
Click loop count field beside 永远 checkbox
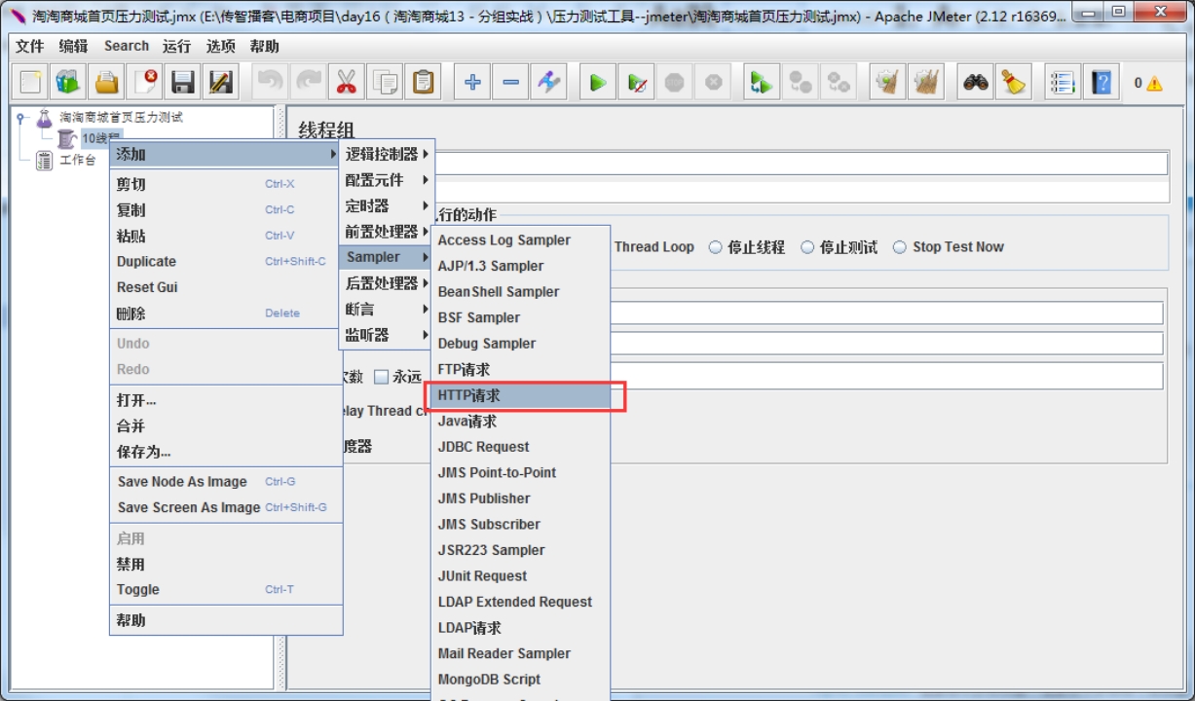795,376
